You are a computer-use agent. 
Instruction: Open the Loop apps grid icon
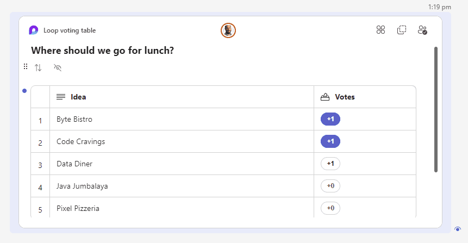pos(380,30)
